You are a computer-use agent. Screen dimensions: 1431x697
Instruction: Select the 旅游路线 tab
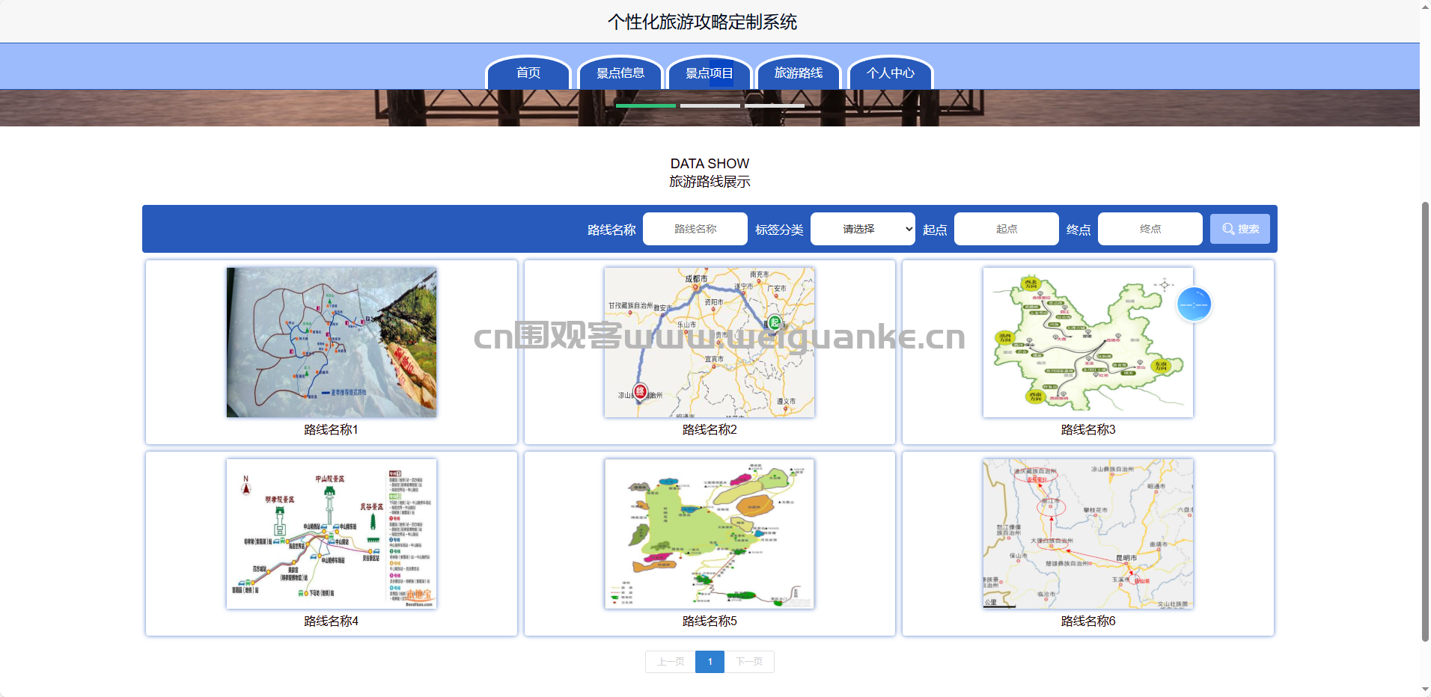tap(798, 73)
